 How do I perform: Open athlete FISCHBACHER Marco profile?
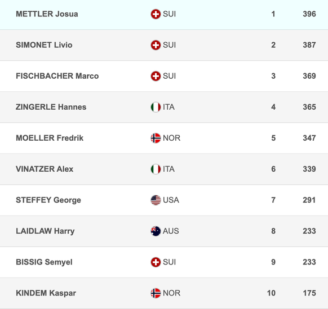coord(57,76)
